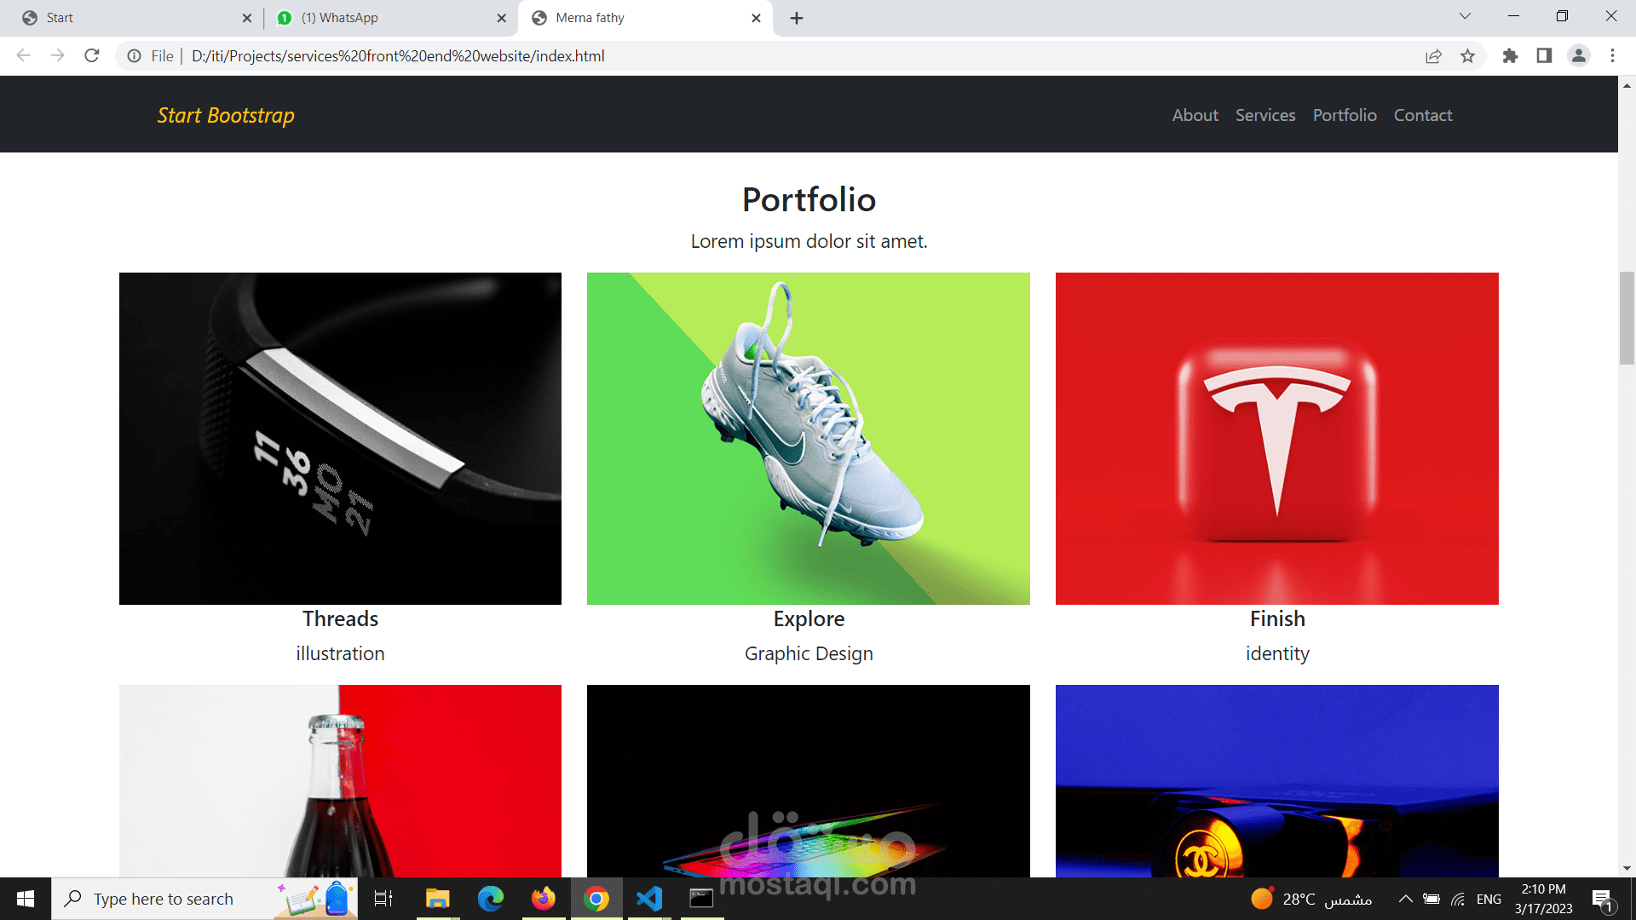Open Visual Studio Code from taskbar

649,899
